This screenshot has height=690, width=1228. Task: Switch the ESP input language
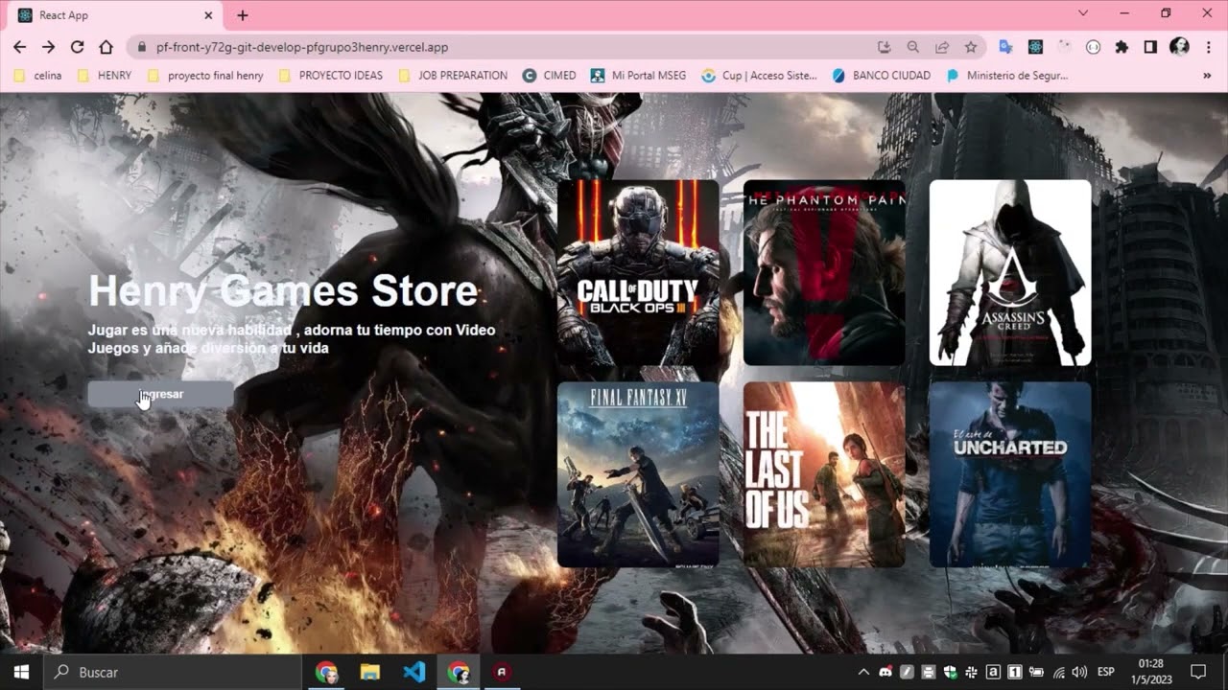(x=1106, y=672)
